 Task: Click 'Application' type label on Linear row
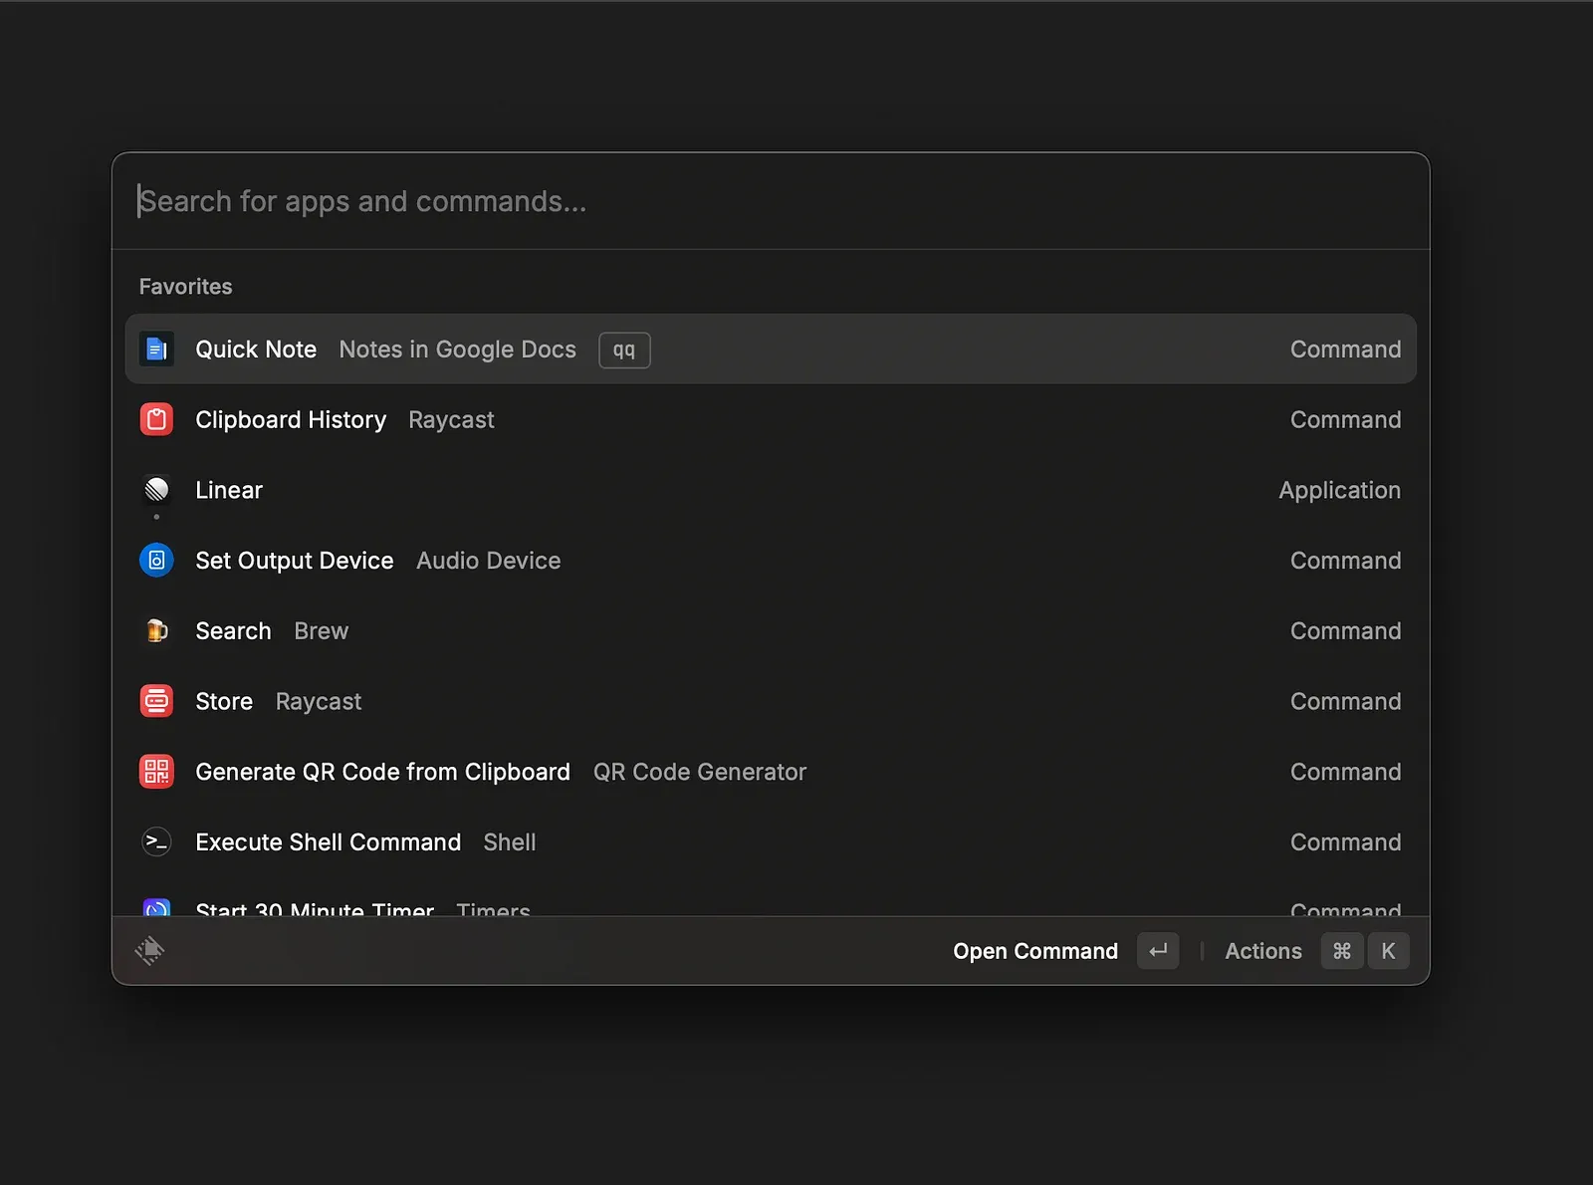point(1340,490)
